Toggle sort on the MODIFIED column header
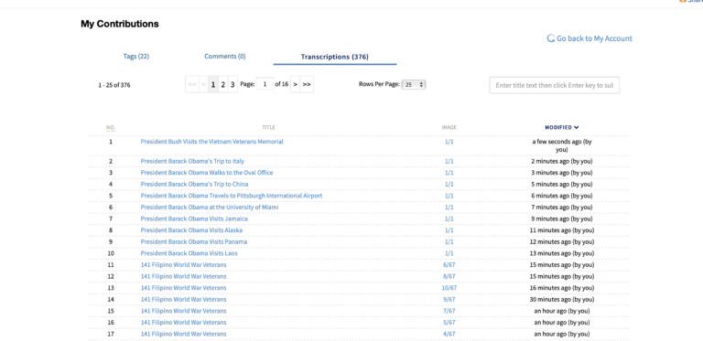 (562, 128)
